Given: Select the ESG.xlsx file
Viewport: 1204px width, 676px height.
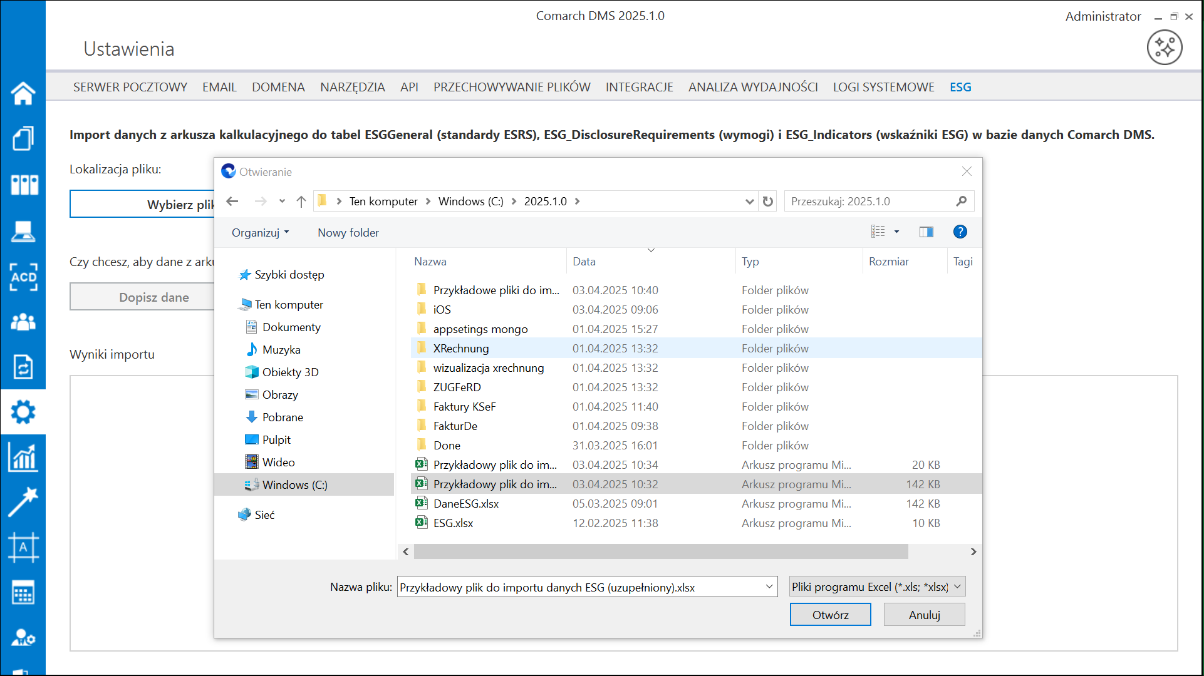Looking at the screenshot, I should 696,523.
